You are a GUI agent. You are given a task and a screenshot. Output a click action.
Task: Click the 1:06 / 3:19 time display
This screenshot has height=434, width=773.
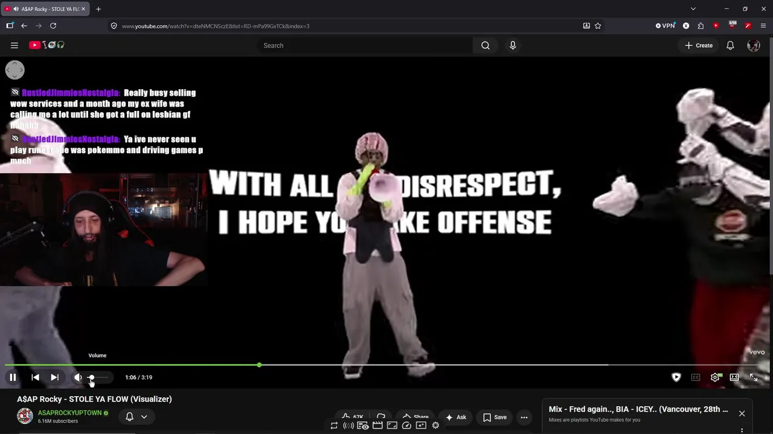[x=138, y=377]
